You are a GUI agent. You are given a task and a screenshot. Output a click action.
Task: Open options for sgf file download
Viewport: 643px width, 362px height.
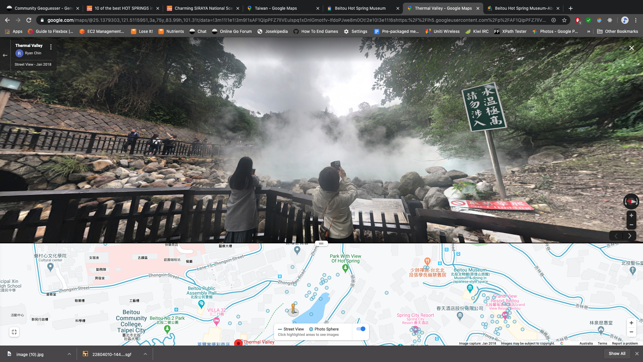(x=145, y=354)
